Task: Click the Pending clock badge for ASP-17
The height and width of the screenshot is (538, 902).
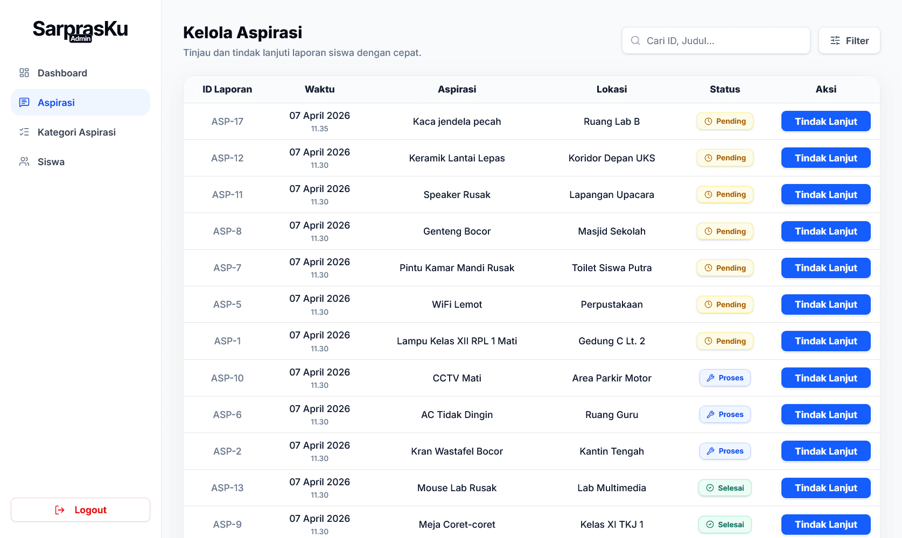Action: click(x=725, y=121)
